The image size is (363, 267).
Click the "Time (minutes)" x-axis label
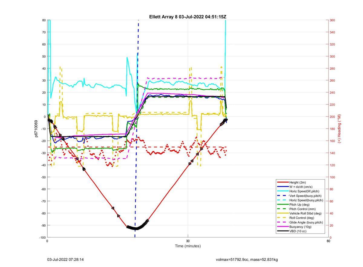(188, 246)
